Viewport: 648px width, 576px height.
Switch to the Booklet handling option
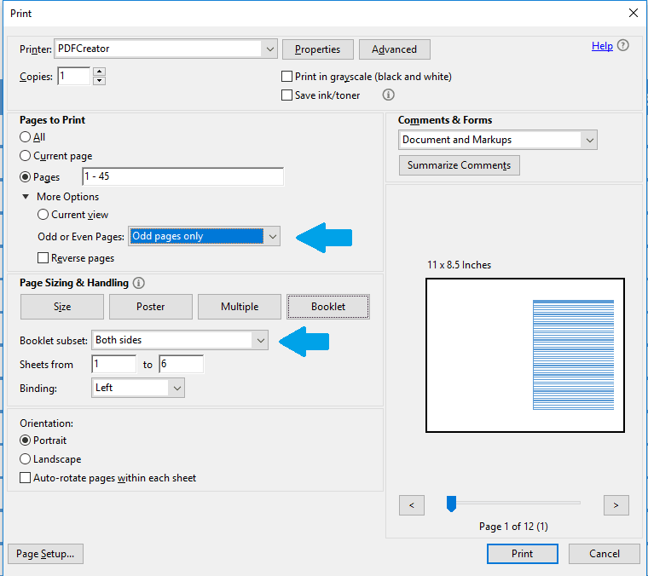click(328, 307)
